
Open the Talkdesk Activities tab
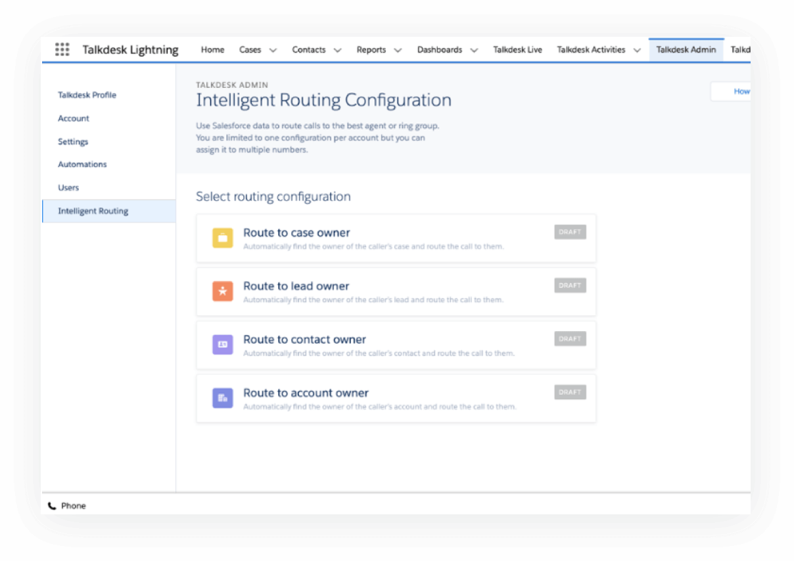591,50
